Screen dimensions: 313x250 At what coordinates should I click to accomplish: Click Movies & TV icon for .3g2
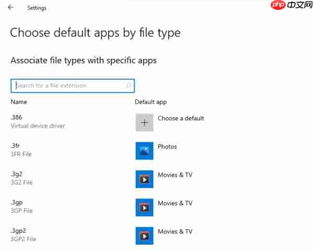point(145,179)
